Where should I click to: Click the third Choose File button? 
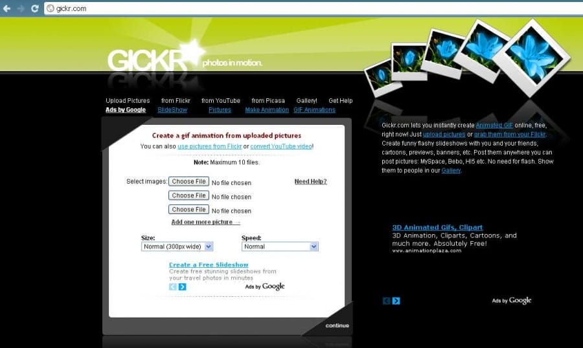pos(189,210)
